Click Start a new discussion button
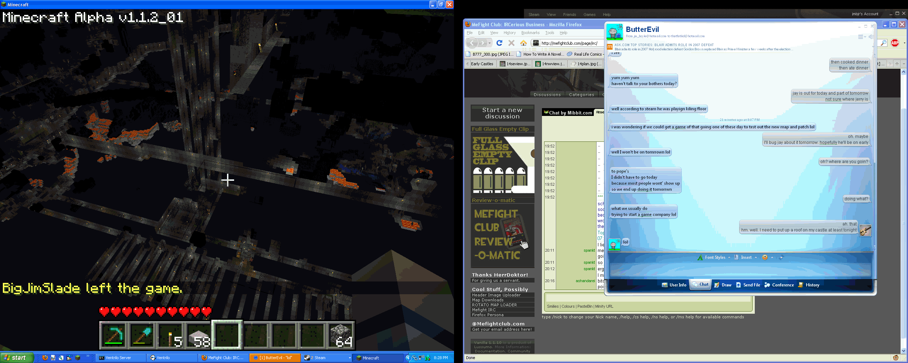Viewport: 908px width, 363px height. point(502,113)
